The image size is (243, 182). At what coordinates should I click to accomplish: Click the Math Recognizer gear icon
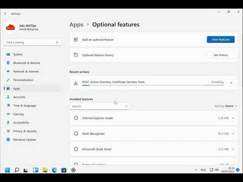click(x=76, y=133)
